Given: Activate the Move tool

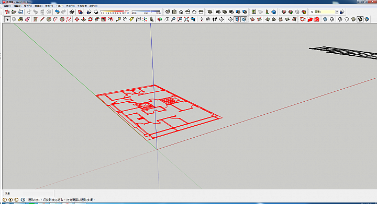Looking at the screenshot, I should pos(77,19).
